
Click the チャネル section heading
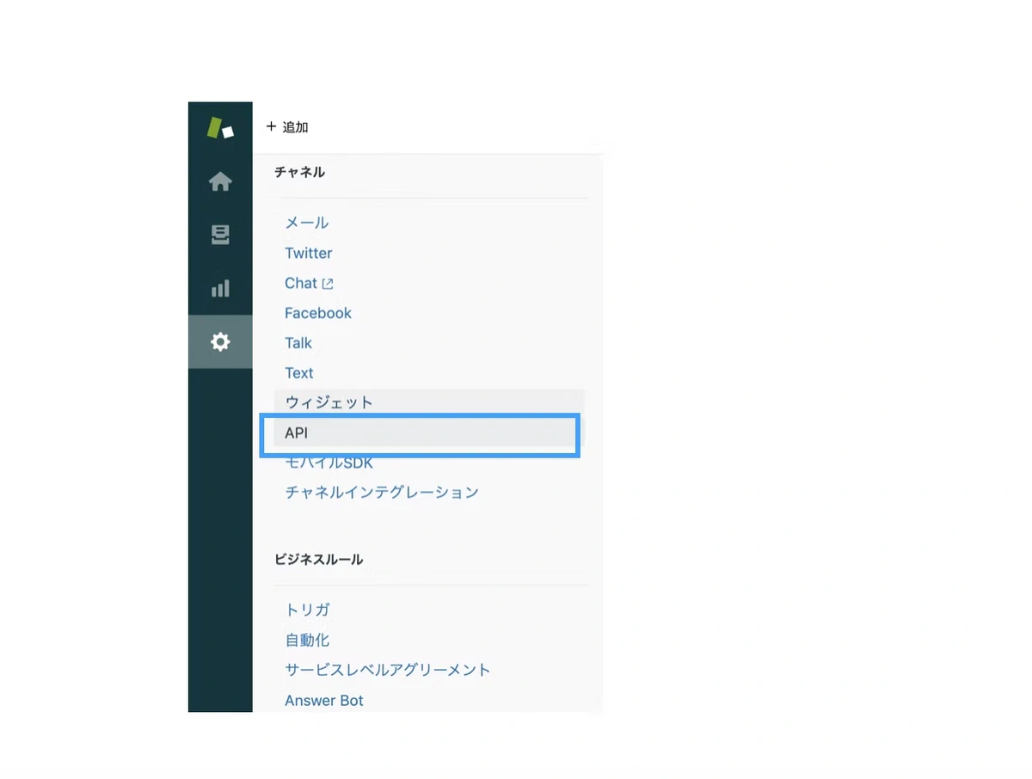(300, 172)
